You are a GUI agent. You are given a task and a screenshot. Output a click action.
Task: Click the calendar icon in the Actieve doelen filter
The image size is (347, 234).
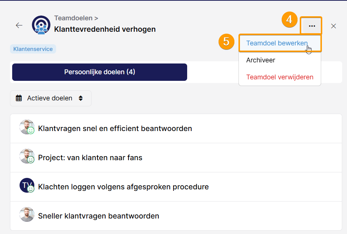pyautogui.click(x=19, y=98)
